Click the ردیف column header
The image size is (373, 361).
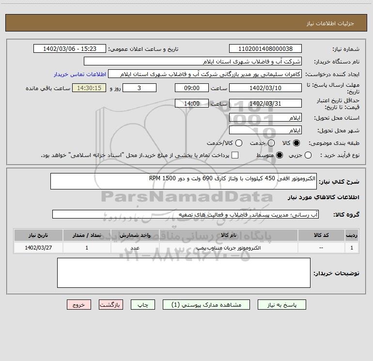point(352,235)
